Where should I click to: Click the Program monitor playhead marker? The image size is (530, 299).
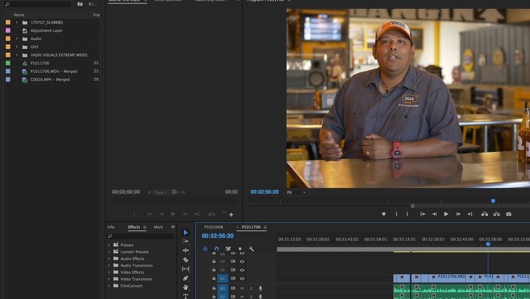(x=493, y=201)
